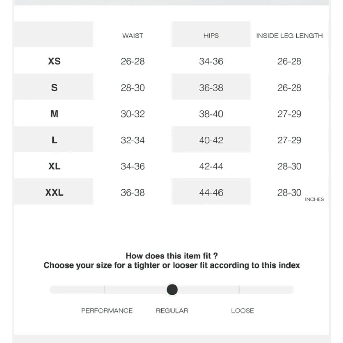
Task: Select the LOOSE fit label
Action: pos(242,311)
